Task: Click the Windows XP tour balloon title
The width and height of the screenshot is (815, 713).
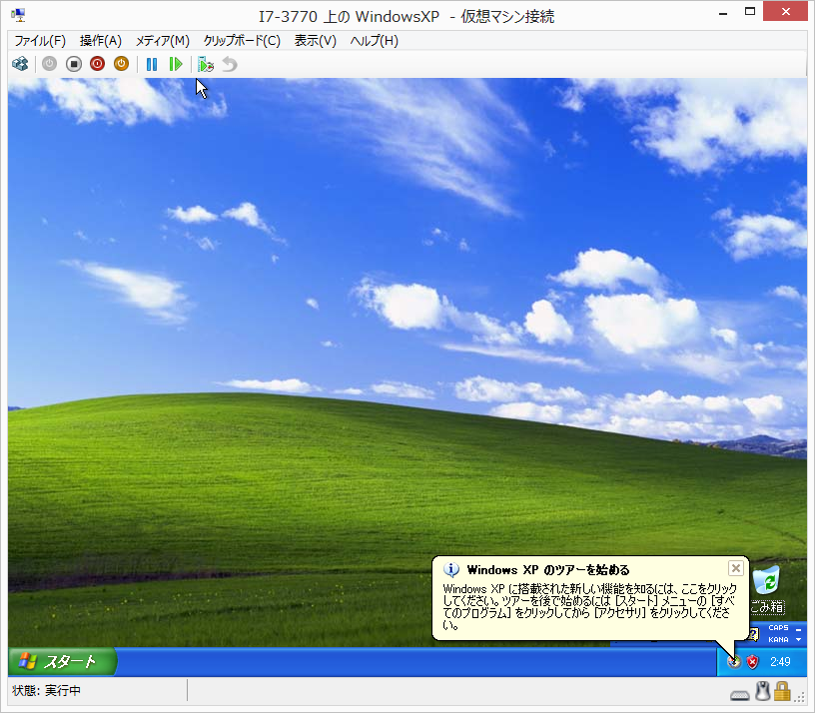Action: pyautogui.click(x=548, y=570)
